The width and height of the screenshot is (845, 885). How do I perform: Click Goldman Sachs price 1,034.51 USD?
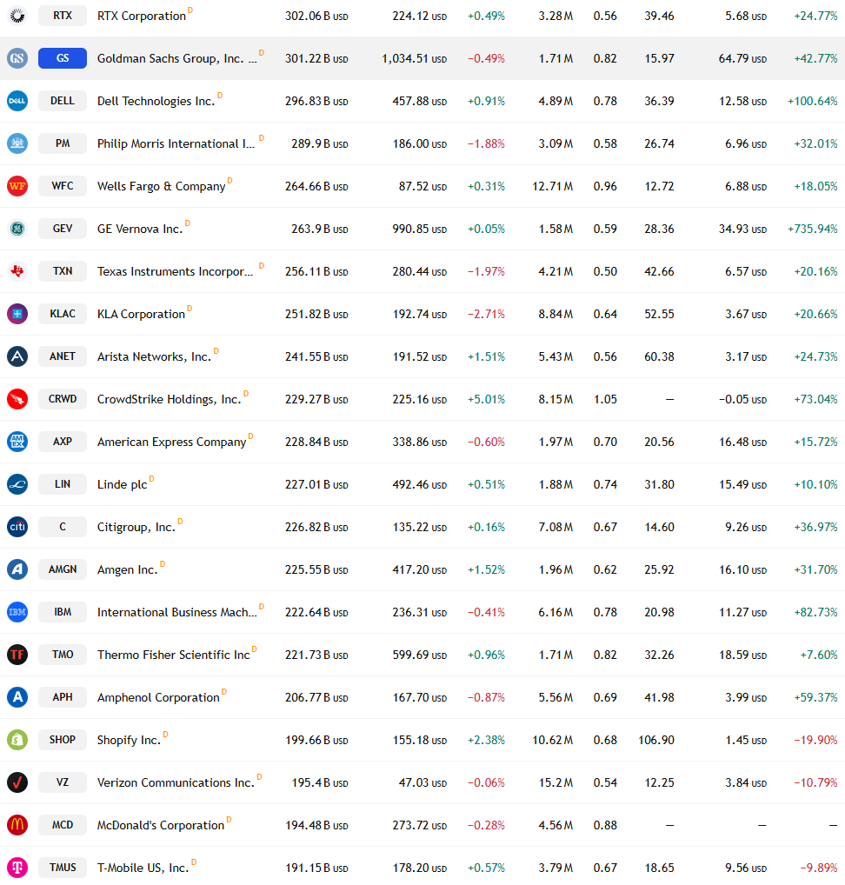pos(415,58)
